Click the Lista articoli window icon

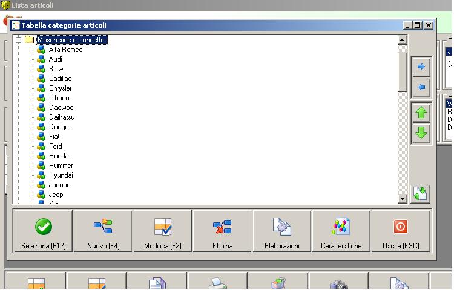click(5, 5)
